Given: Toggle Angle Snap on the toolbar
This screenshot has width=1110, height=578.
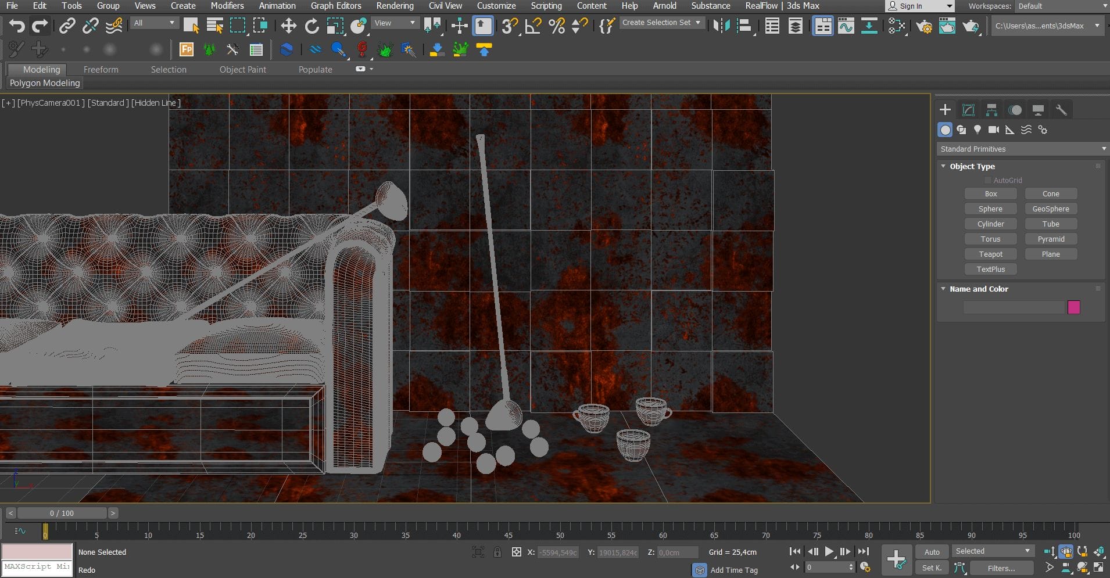Looking at the screenshot, I should coord(533,26).
